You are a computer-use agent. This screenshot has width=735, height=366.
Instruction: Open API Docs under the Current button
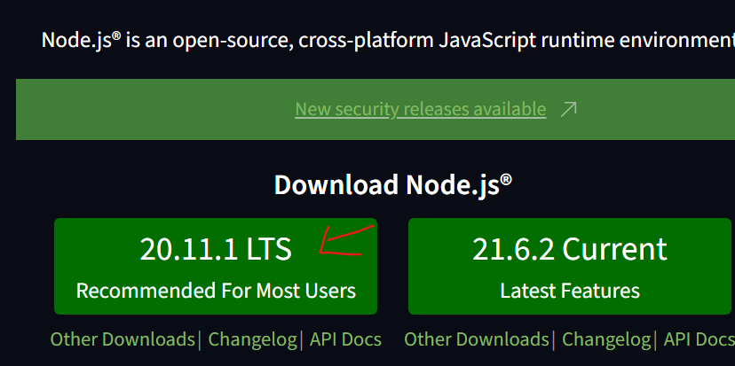tap(699, 339)
